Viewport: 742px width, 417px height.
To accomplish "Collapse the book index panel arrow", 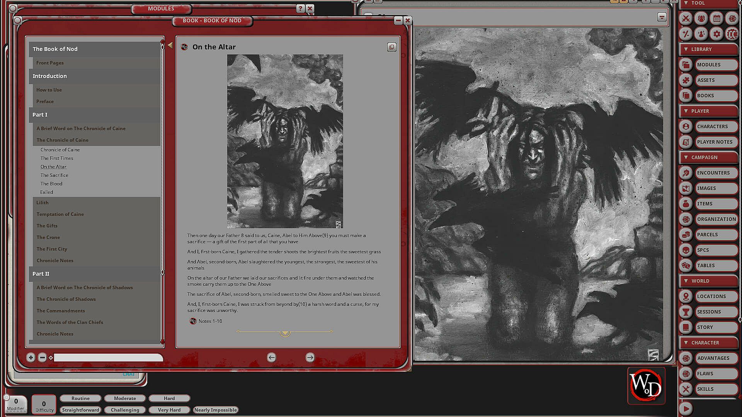I will (x=170, y=46).
